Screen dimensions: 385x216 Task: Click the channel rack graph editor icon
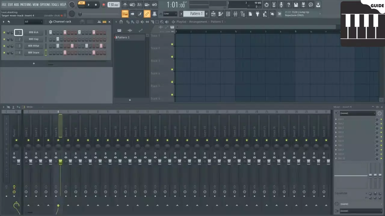tap(100, 22)
